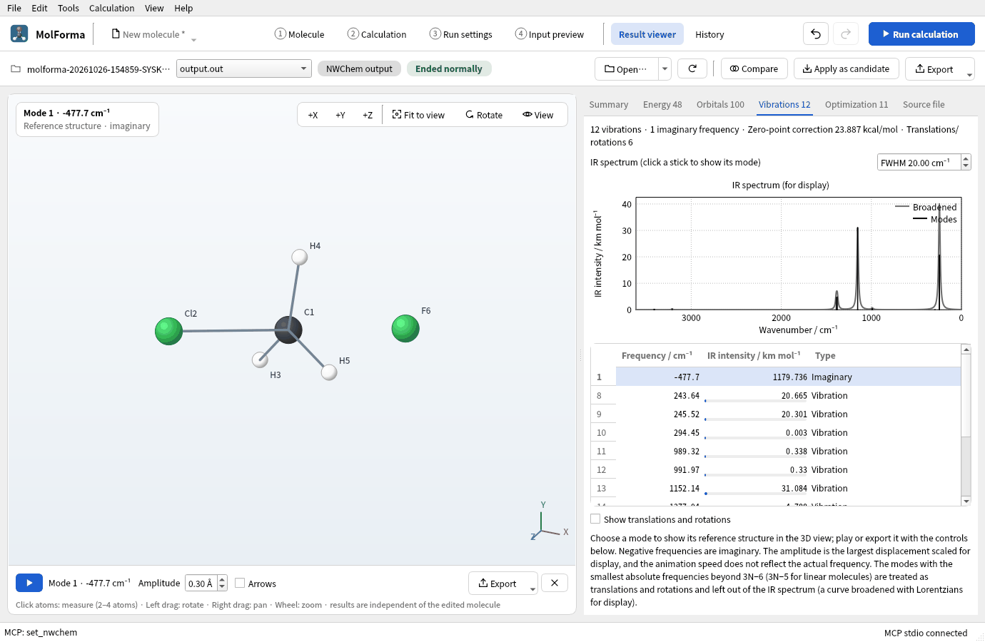Switch to the Orbitals 100 tab
The image size is (985, 642).
click(x=720, y=104)
